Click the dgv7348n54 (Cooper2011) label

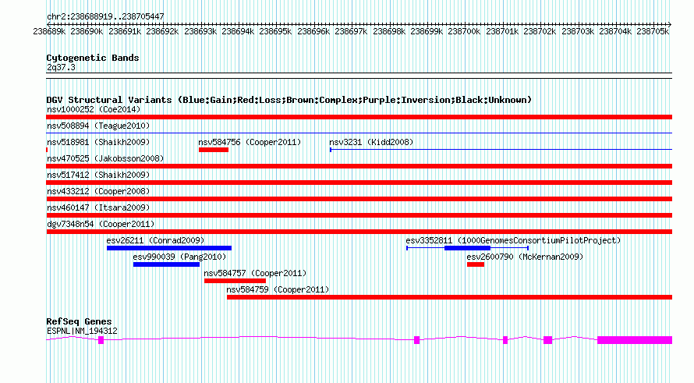coord(101,224)
